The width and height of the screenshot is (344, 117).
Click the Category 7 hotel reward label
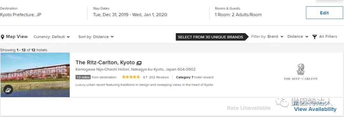tap(195, 77)
